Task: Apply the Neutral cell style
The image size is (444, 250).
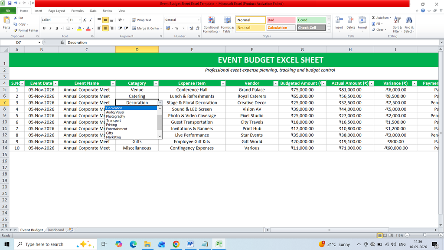Action: (251, 28)
